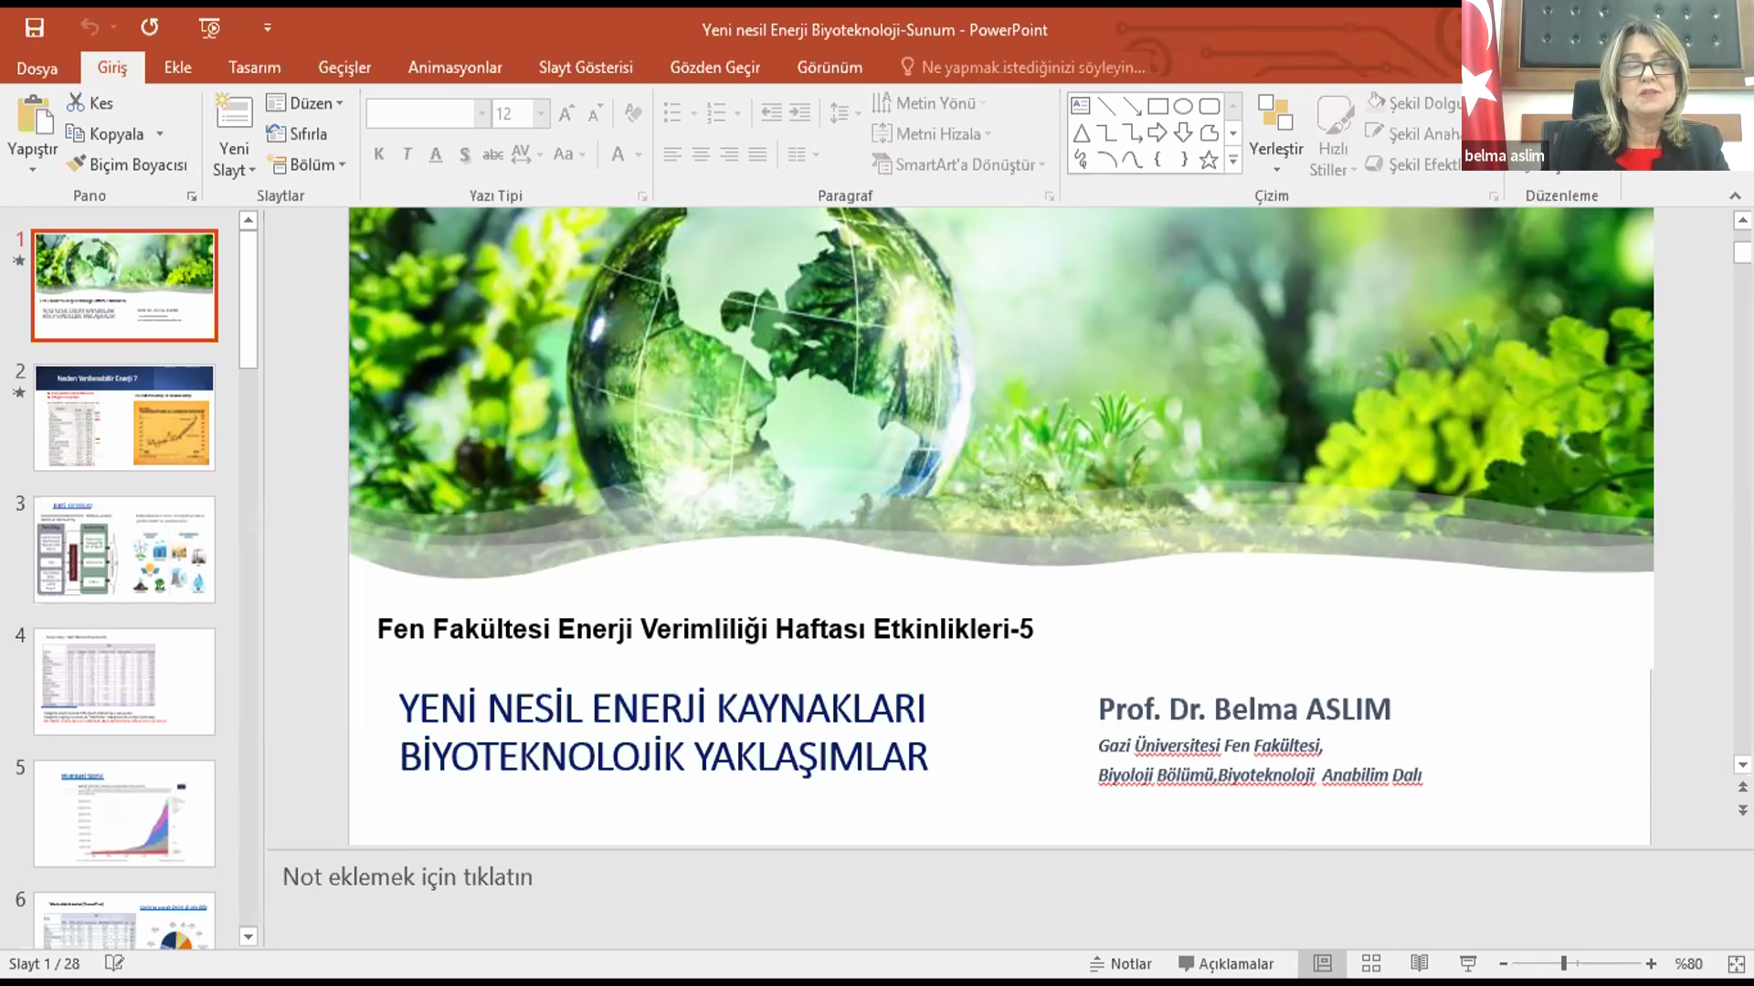Increase font size with the large A icon
The image size is (1754, 986).
coord(566,113)
